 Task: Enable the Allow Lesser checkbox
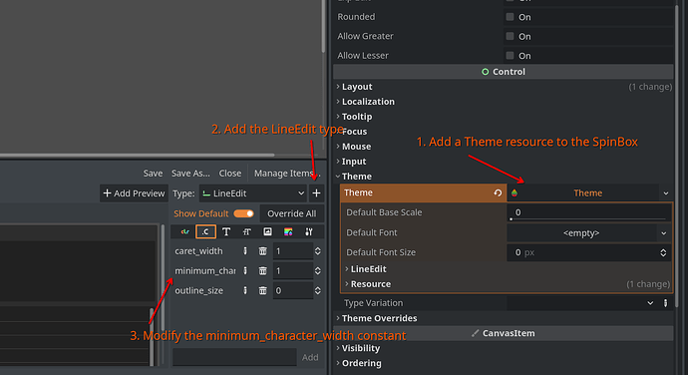510,55
